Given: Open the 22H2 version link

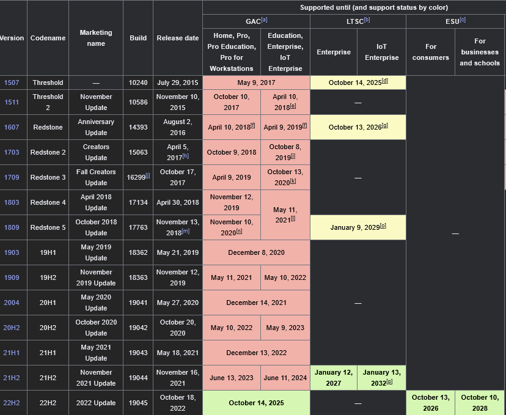Looking at the screenshot, I should coord(12,403).
